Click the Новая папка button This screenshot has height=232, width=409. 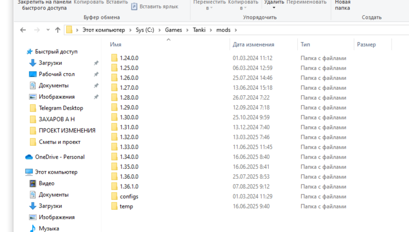tap(342, 5)
